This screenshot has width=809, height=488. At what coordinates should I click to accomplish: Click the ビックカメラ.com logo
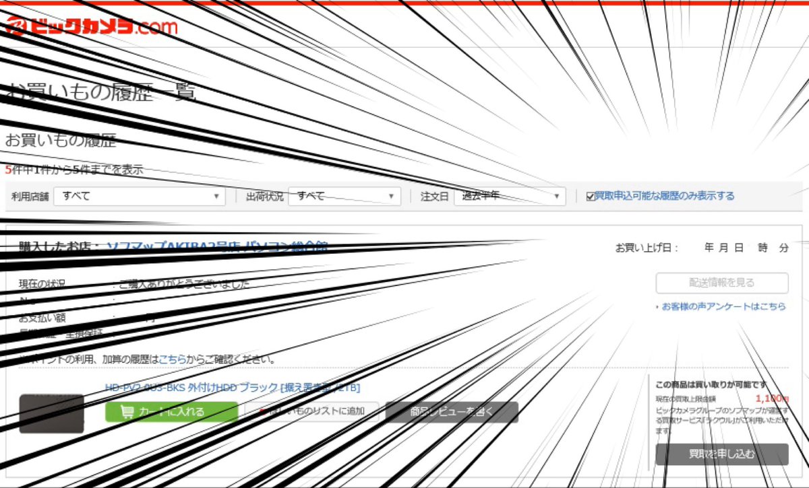point(92,27)
